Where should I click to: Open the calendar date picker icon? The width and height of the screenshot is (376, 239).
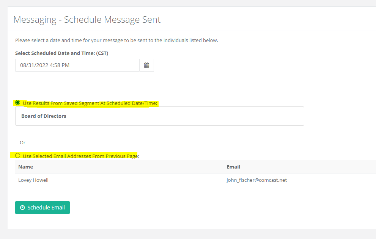pos(146,65)
